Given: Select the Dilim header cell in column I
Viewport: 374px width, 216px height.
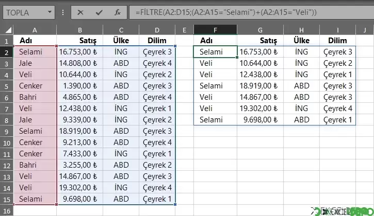Looking at the screenshot, I should click(x=337, y=41).
